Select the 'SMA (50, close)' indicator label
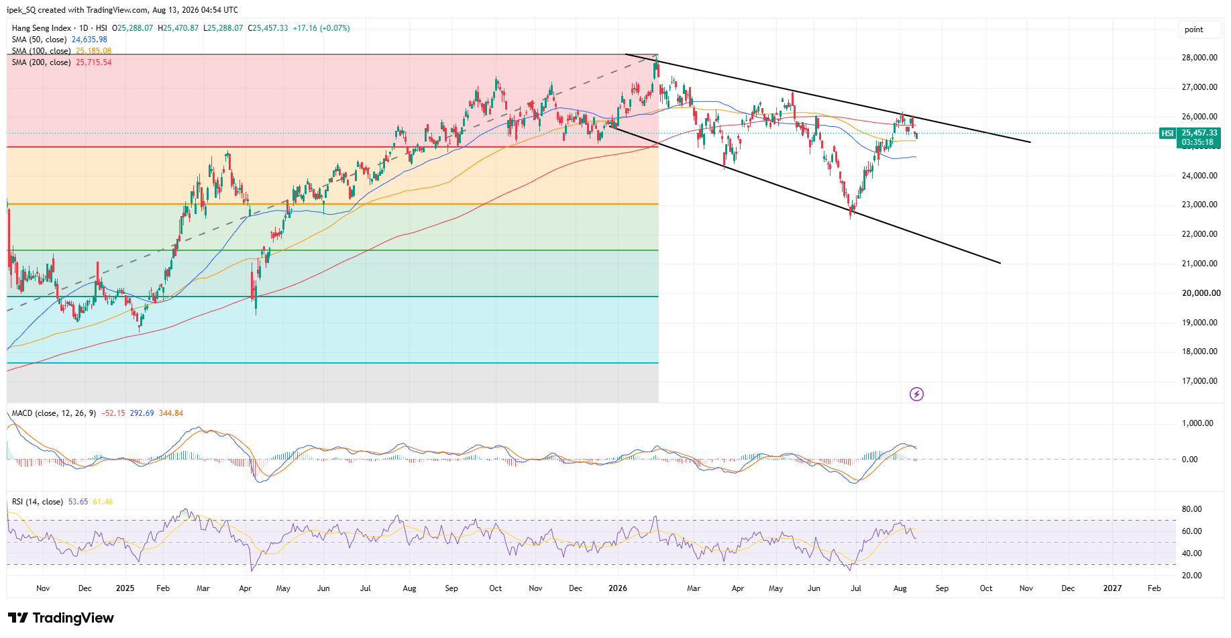The image size is (1231, 638). (x=40, y=40)
